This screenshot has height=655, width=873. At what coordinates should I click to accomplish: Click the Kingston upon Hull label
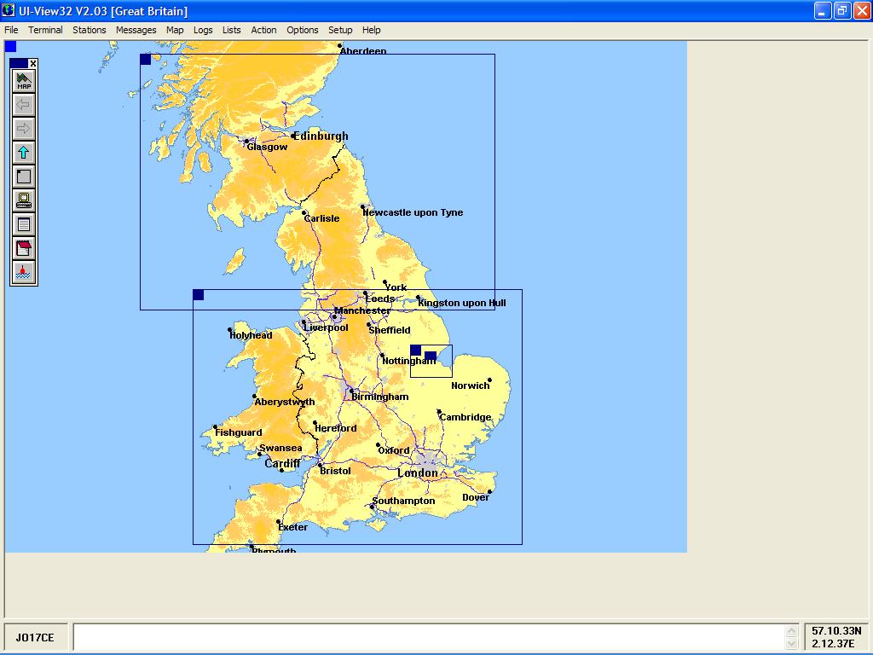point(462,303)
